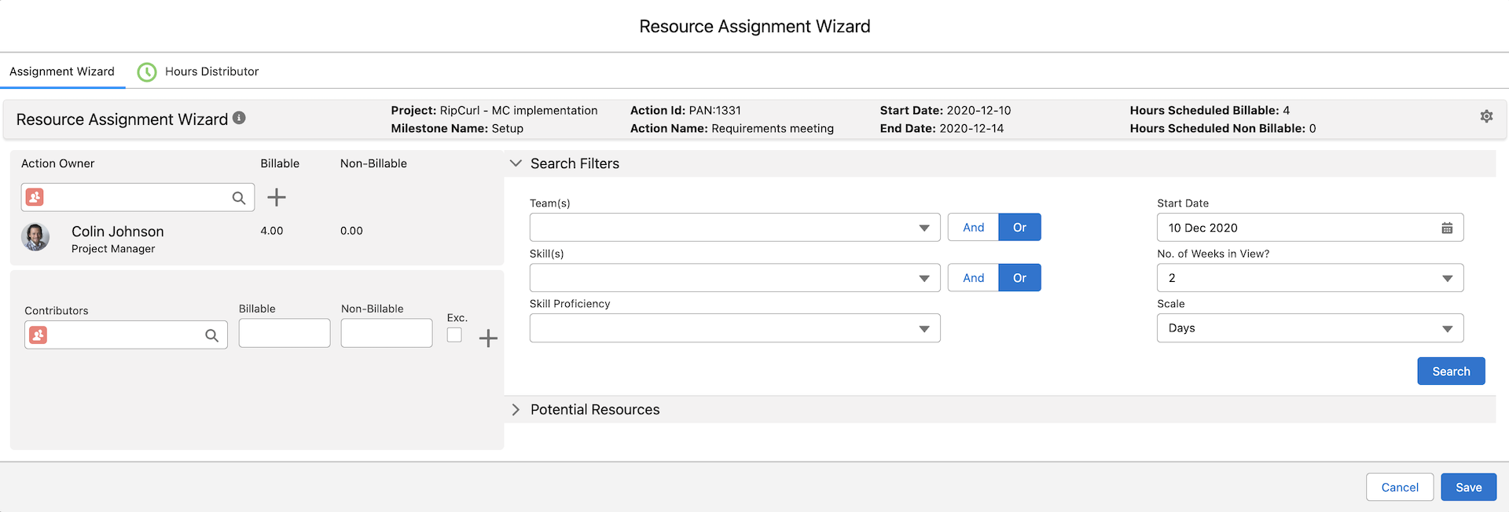The height and width of the screenshot is (512, 1509).
Task: Click the Contributors Billable hours field
Action: tap(285, 333)
